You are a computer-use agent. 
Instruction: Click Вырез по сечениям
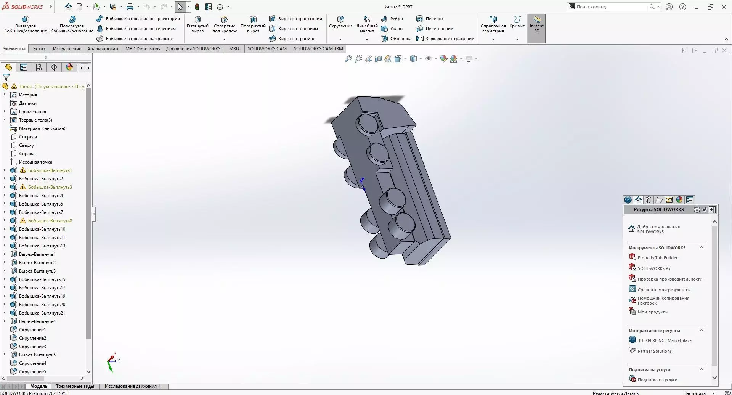point(294,29)
